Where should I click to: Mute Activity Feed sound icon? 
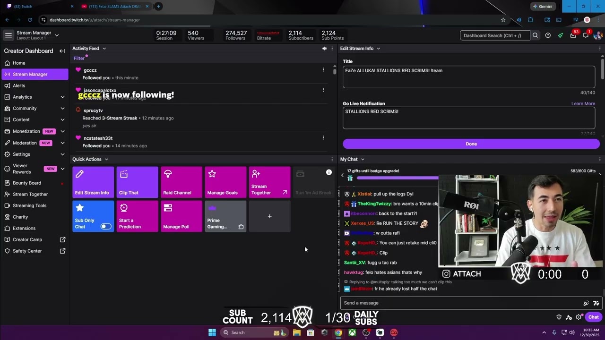tap(324, 49)
